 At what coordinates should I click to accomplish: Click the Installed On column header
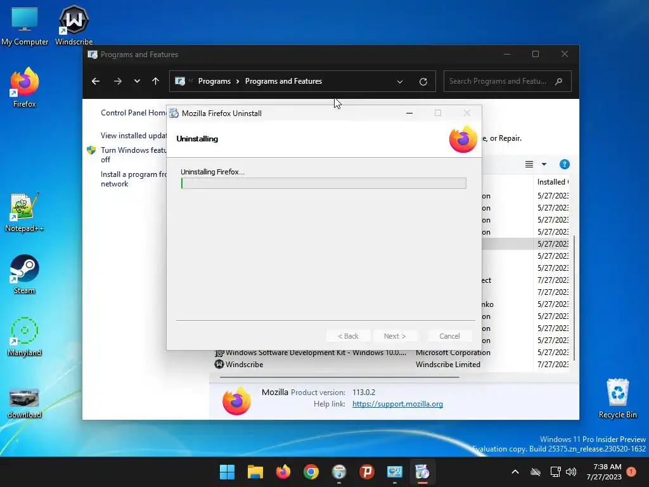pos(553,182)
